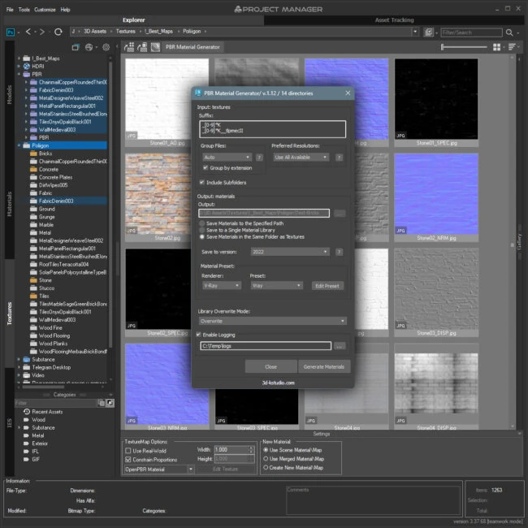
Task: Toggle the Include Subfolders checkbox
Action: 201,182
